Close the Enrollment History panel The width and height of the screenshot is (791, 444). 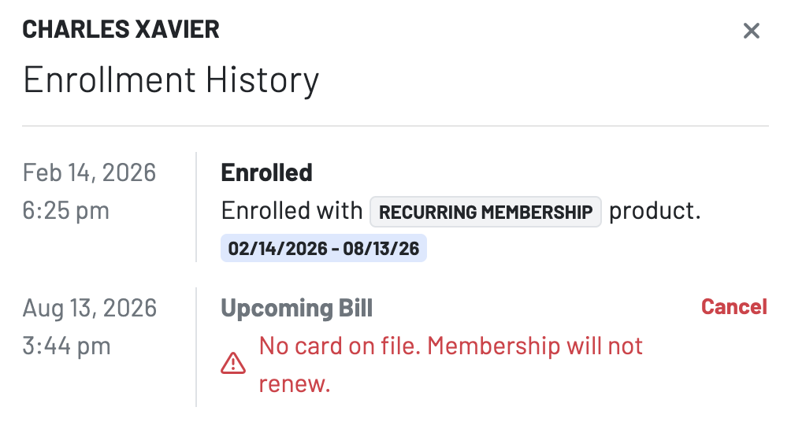[x=752, y=31]
